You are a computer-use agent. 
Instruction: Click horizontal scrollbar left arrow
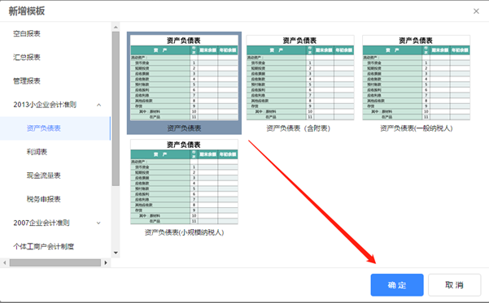[4, 263]
